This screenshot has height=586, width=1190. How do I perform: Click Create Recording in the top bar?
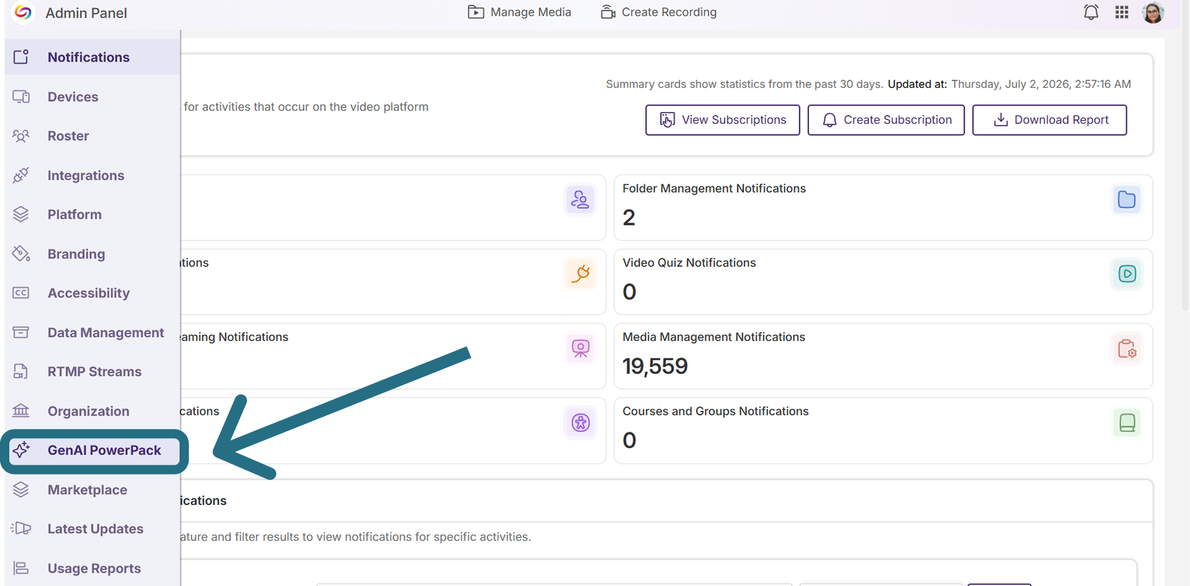(x=659, y=12)
